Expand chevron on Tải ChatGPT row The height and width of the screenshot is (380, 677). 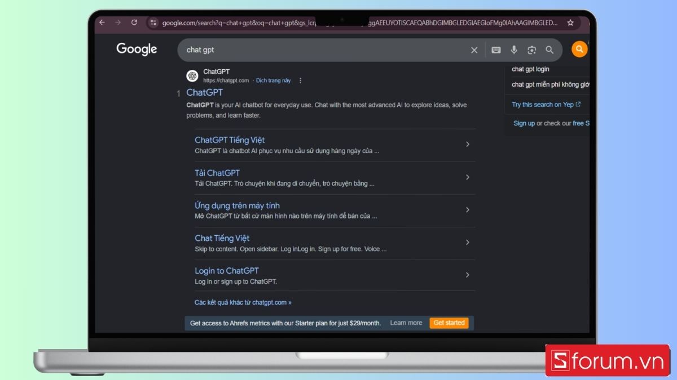pyautogui.click(x=468, y=177)
